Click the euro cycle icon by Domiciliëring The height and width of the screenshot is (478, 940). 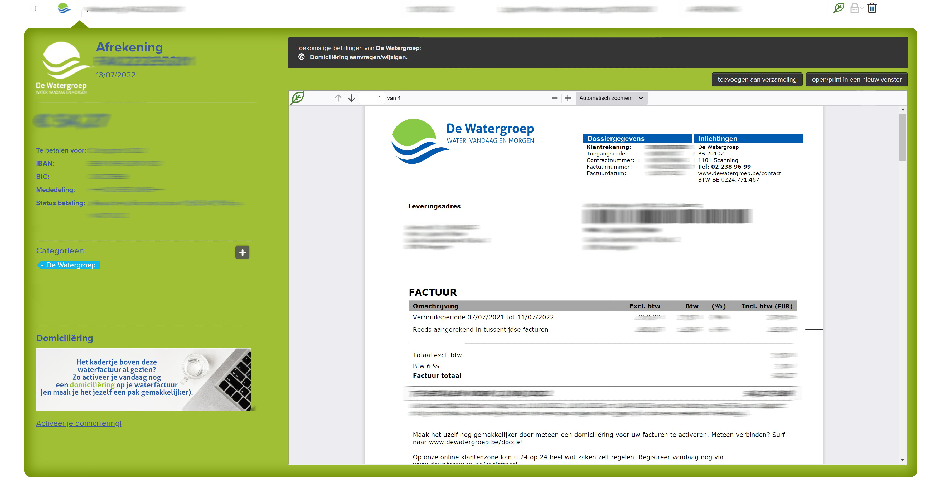point(301,57)
